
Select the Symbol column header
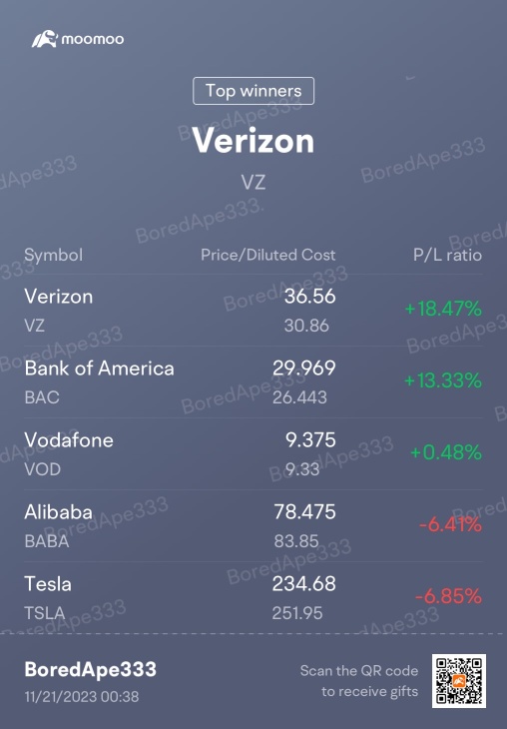54,255
